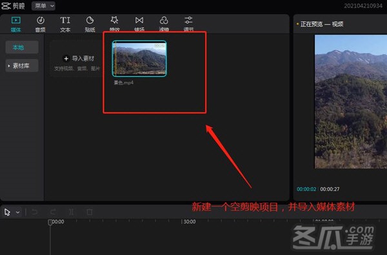This screenshot has height=255, width=387.
Task: Open the 菜单 dropdown menu
Action: pyautogui.click(x=43, y=6)
